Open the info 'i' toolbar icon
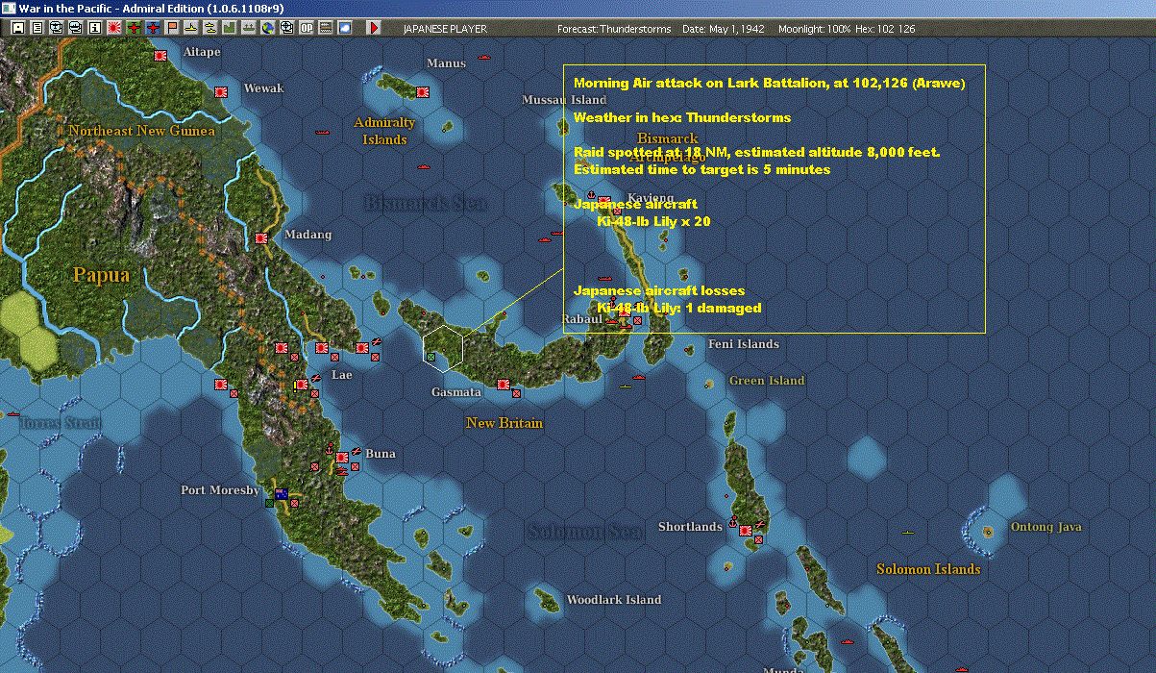 click(x=94, y=28)
